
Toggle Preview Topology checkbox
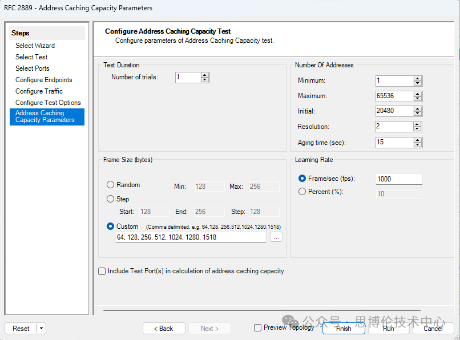tap(258, 328)
